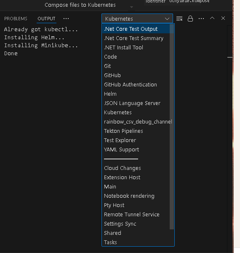Toggle output auto-scroll lock icon

click(190, 19)
